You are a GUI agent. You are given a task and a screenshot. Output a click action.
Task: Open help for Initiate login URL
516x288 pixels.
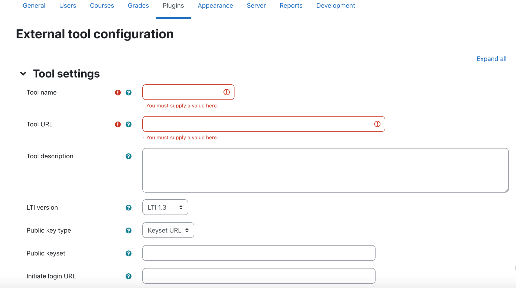click(128, 276)
